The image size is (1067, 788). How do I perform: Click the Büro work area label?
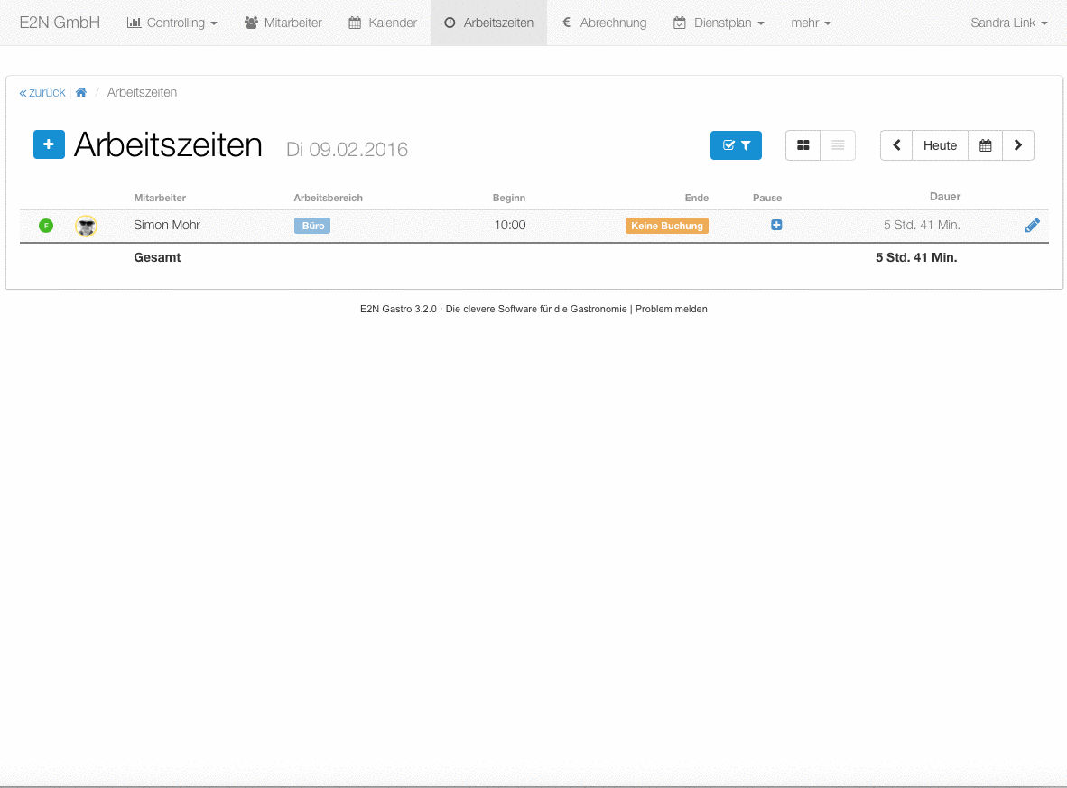[312, 226]
